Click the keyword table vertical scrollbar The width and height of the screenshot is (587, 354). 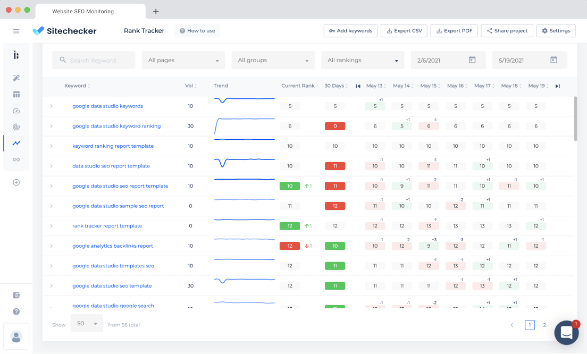click(x=575, y=119)
